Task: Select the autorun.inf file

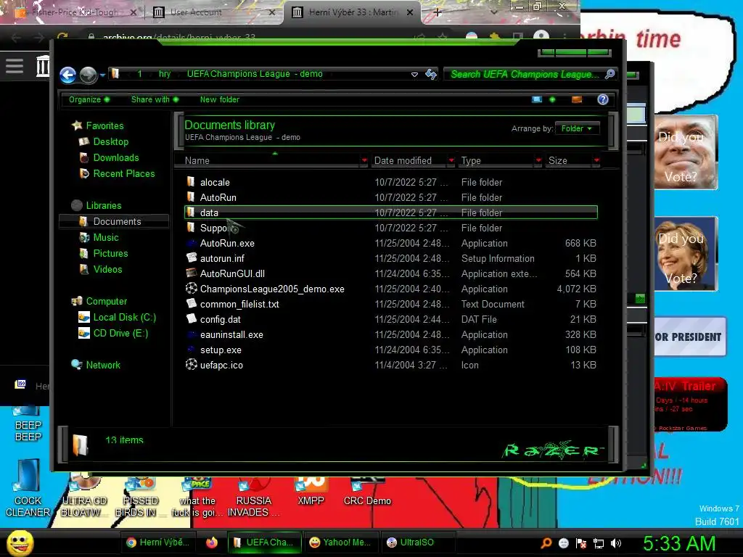Action: point(391,258)
